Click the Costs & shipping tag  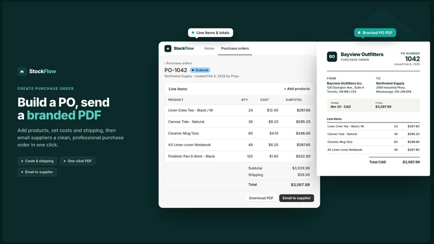(37, 161)
